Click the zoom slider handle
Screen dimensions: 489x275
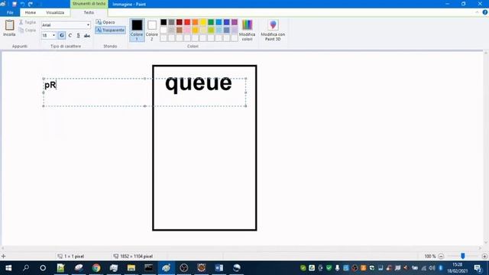pos(463,256)
